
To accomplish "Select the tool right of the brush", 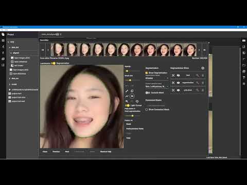I will pyautogui.click(x=132, y=91).
